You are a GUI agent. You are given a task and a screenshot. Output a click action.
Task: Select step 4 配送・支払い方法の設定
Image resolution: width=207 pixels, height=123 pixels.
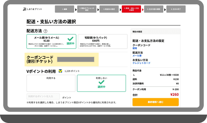(x=131, y=9)
